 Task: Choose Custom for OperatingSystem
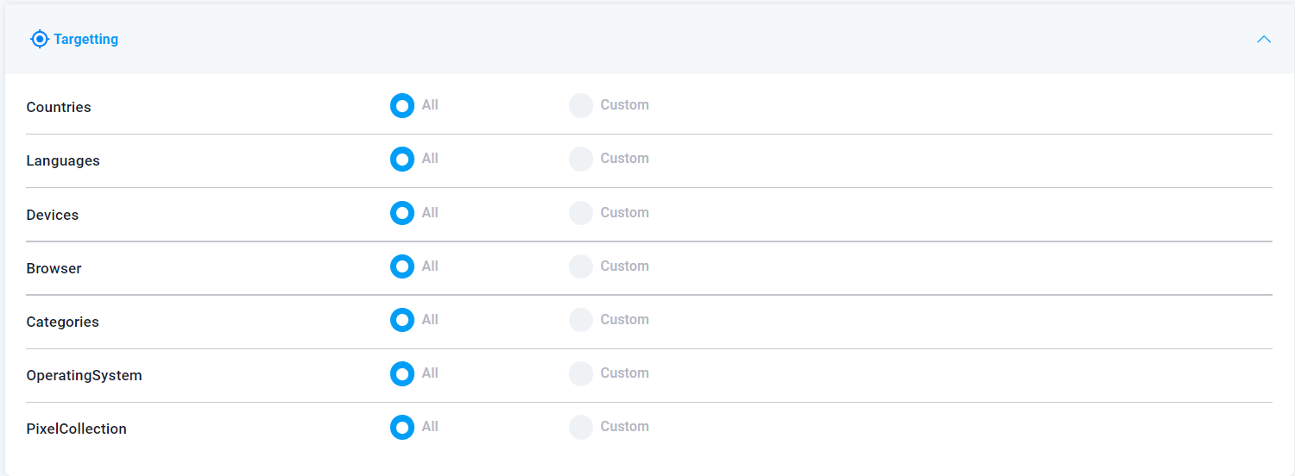[581, 373]
